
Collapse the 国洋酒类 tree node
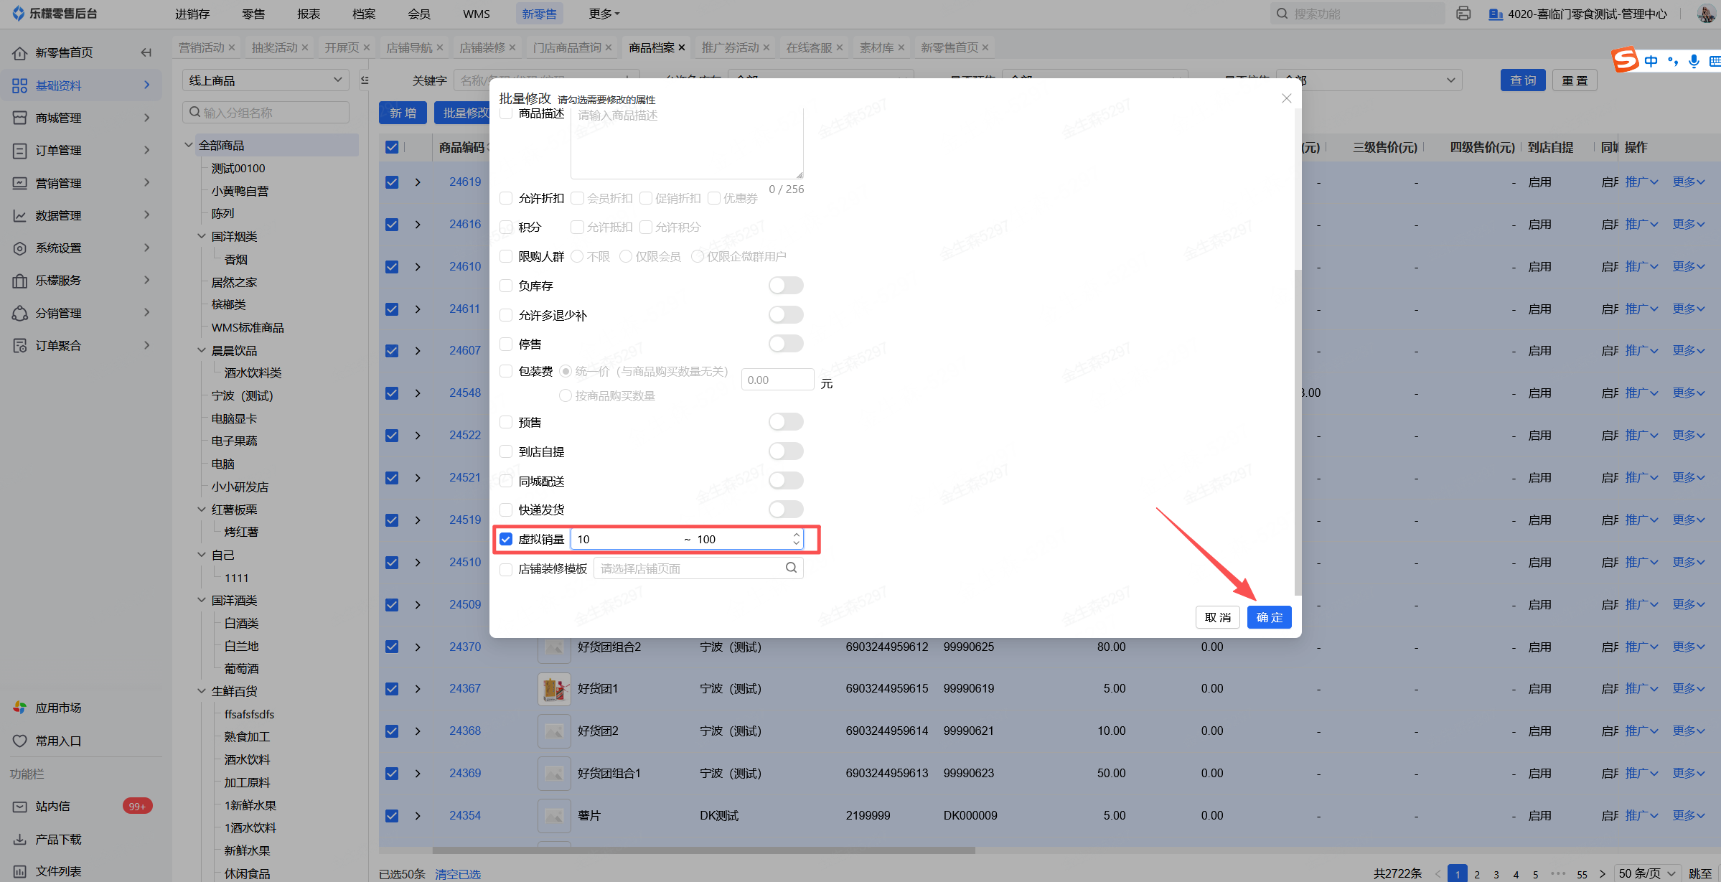(202, 600)
